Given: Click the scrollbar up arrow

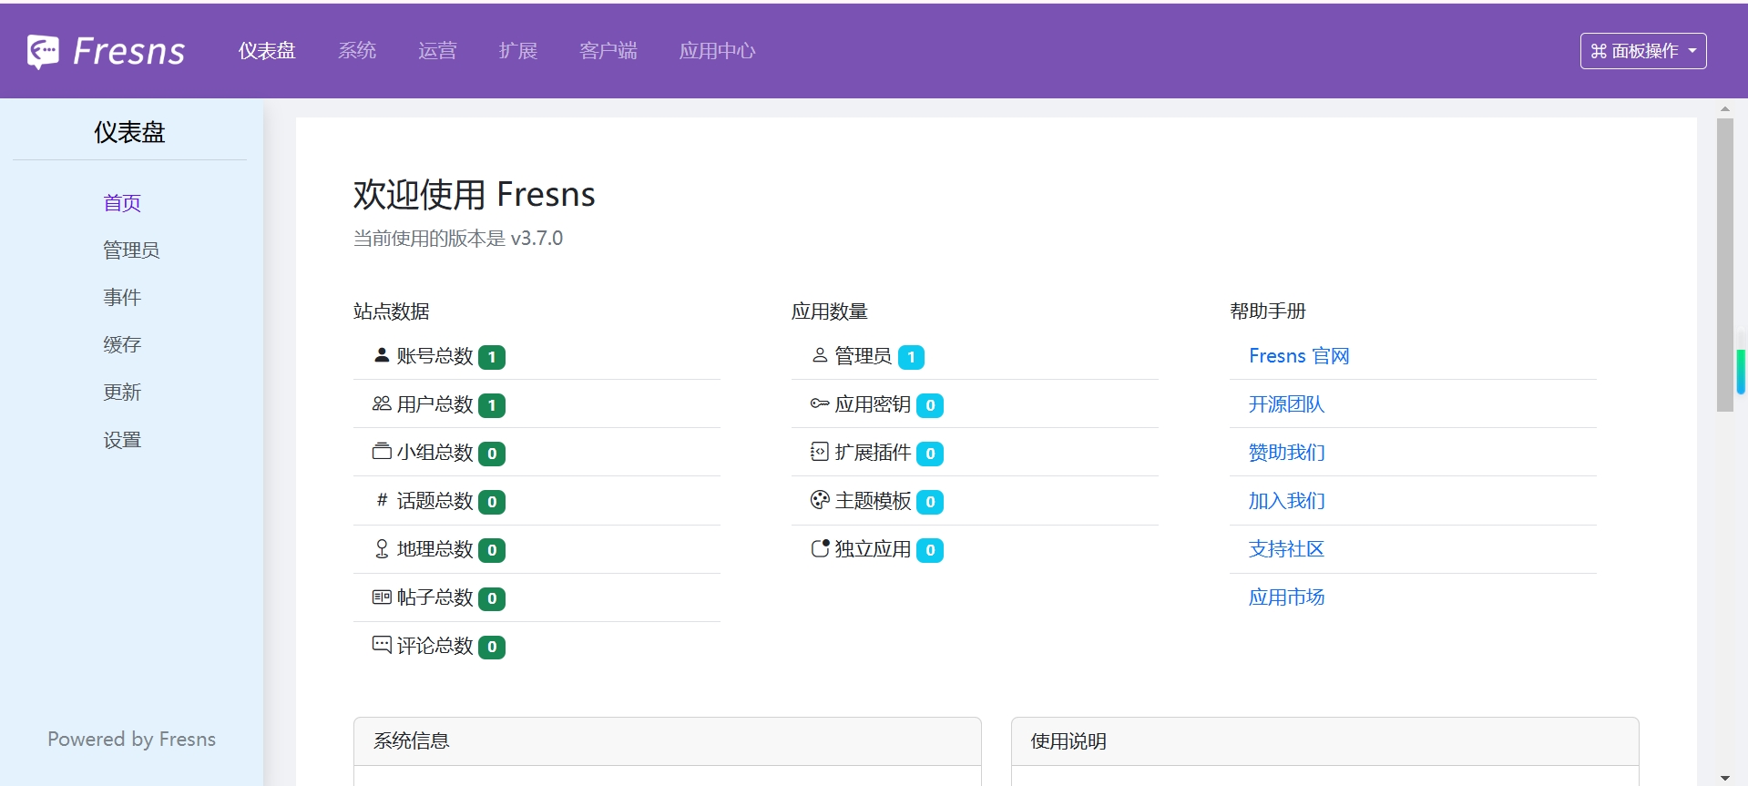Looking at the screenshot, I should (x=1724, y=108).
